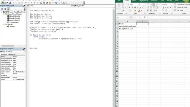Click the Break pause icon in VBA toolbar
Image resolution: width=190 pixels, height=107 pixels.
(x=35, y=3)
